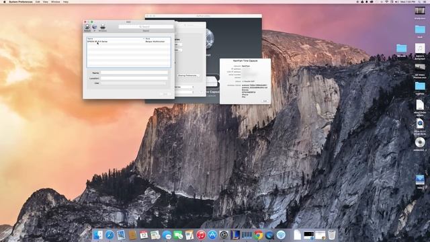430x242 pixels.
Task: Launch iTunes from the Dock
Action: click(x=201, y=235)
